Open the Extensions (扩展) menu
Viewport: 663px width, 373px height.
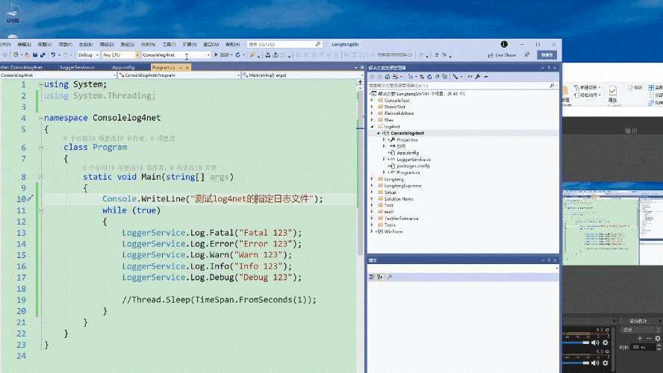[190, 44]
